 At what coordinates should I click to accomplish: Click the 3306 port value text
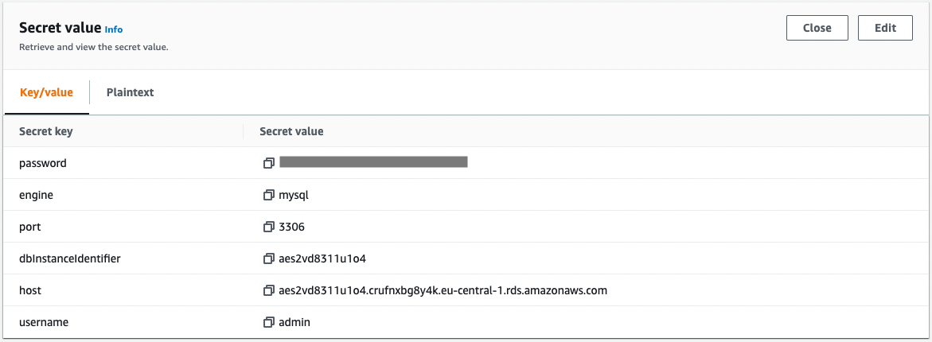point(292,227)
